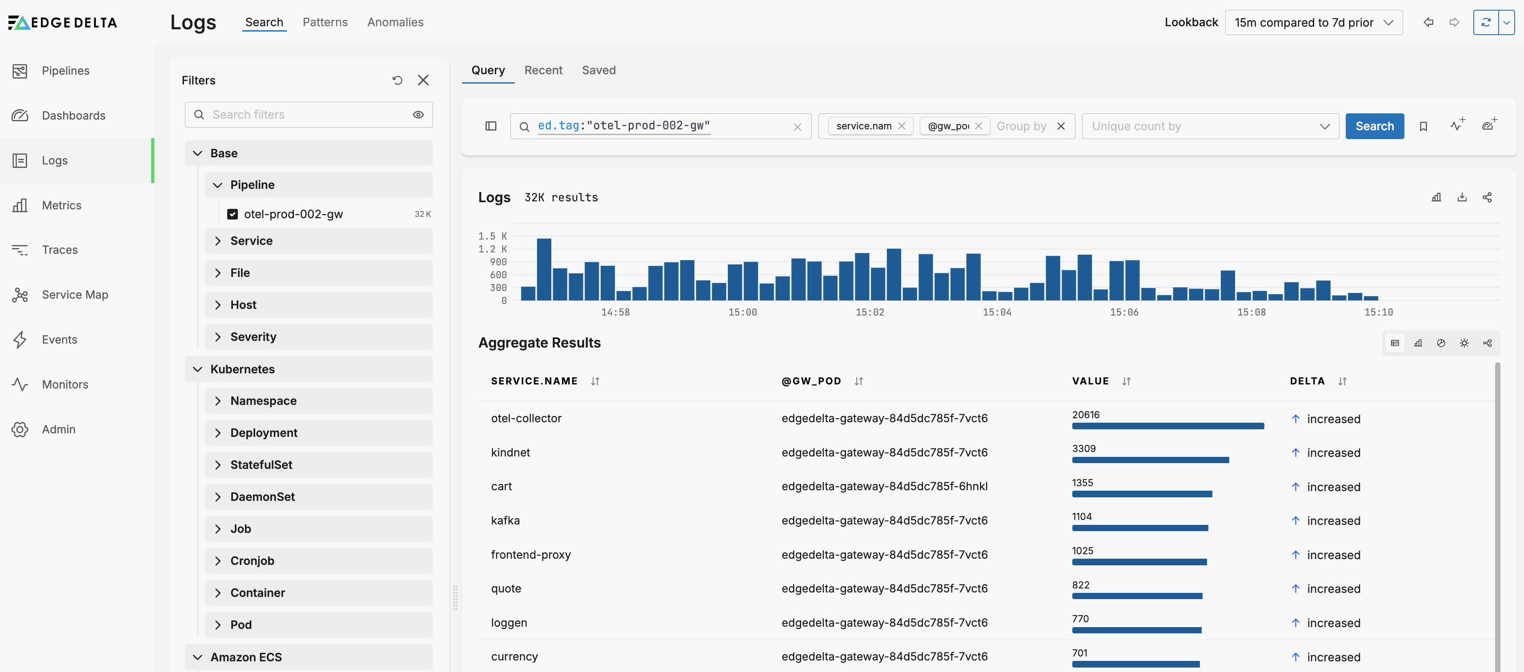
Task: Open Pipelines in the sidebar
Action: [66, 70]
